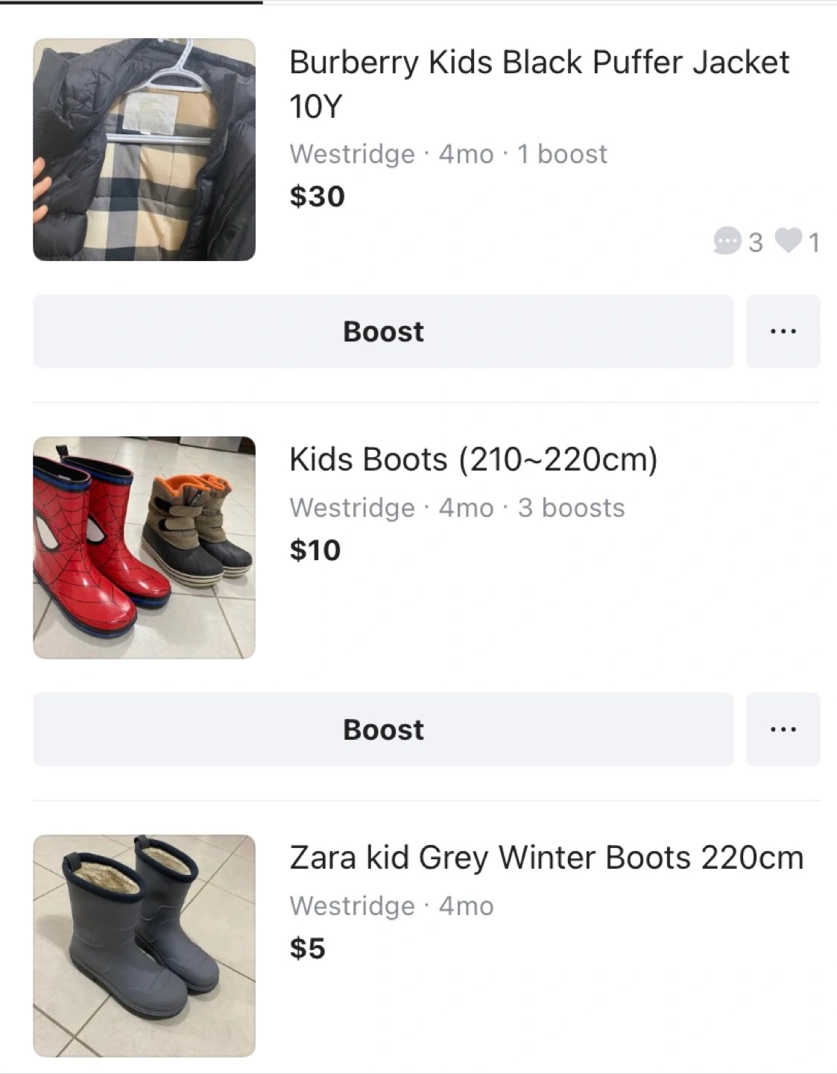The width and height of the screenshot is (837, 1074).
Task: Tap the 1 boost label on Burberry listing
Action: (x=562, y=154)
